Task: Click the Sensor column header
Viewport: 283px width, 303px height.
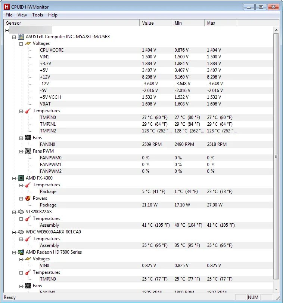Action: [x=72, y=23]
